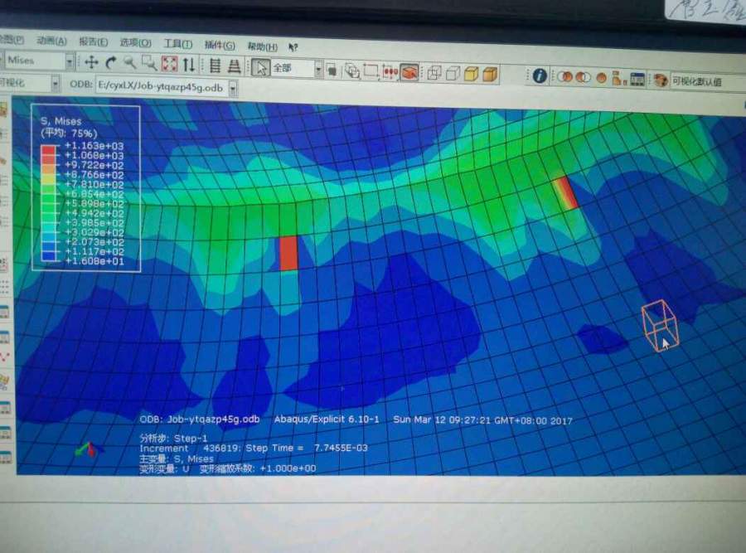Screen dimensions: 746x553
Task: Click the second overlapping circles display group icon
Action: coord(584,77)
